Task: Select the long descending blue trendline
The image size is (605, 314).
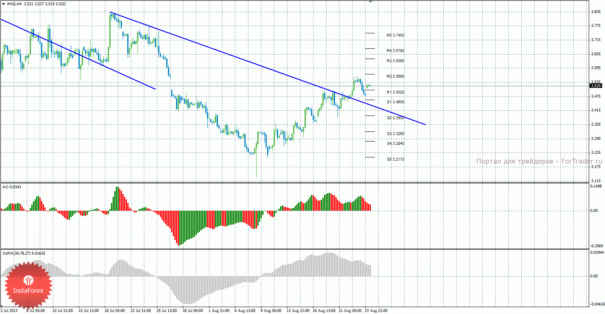Action: pyautogui.click(x=268, y=69)
